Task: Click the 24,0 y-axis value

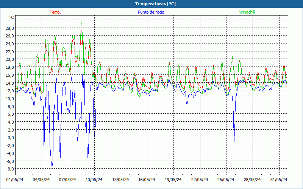Action: coord(10,44)
